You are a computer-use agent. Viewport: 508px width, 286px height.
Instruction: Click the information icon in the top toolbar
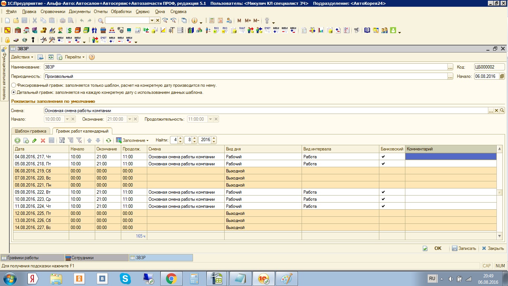[x=194, y=20]
